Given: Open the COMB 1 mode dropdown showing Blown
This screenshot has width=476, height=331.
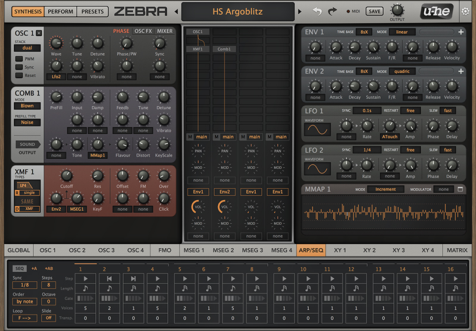Looking at the screenshot, I should [x=27, y=106].
